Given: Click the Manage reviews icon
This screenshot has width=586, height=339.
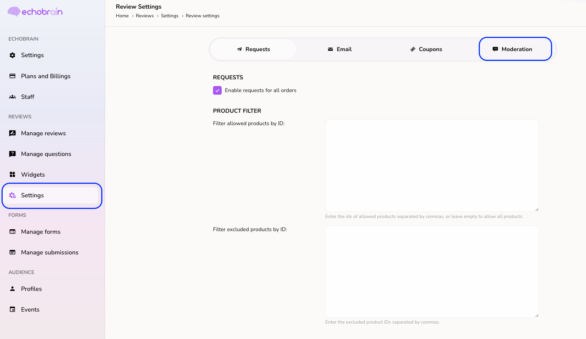Looking at the screenshot, I should (12, 133).
